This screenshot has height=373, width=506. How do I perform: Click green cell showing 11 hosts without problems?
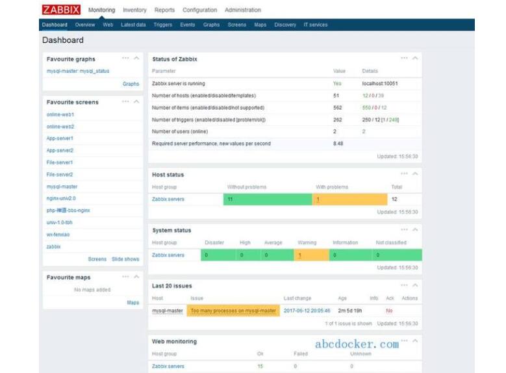click(268, 199)
